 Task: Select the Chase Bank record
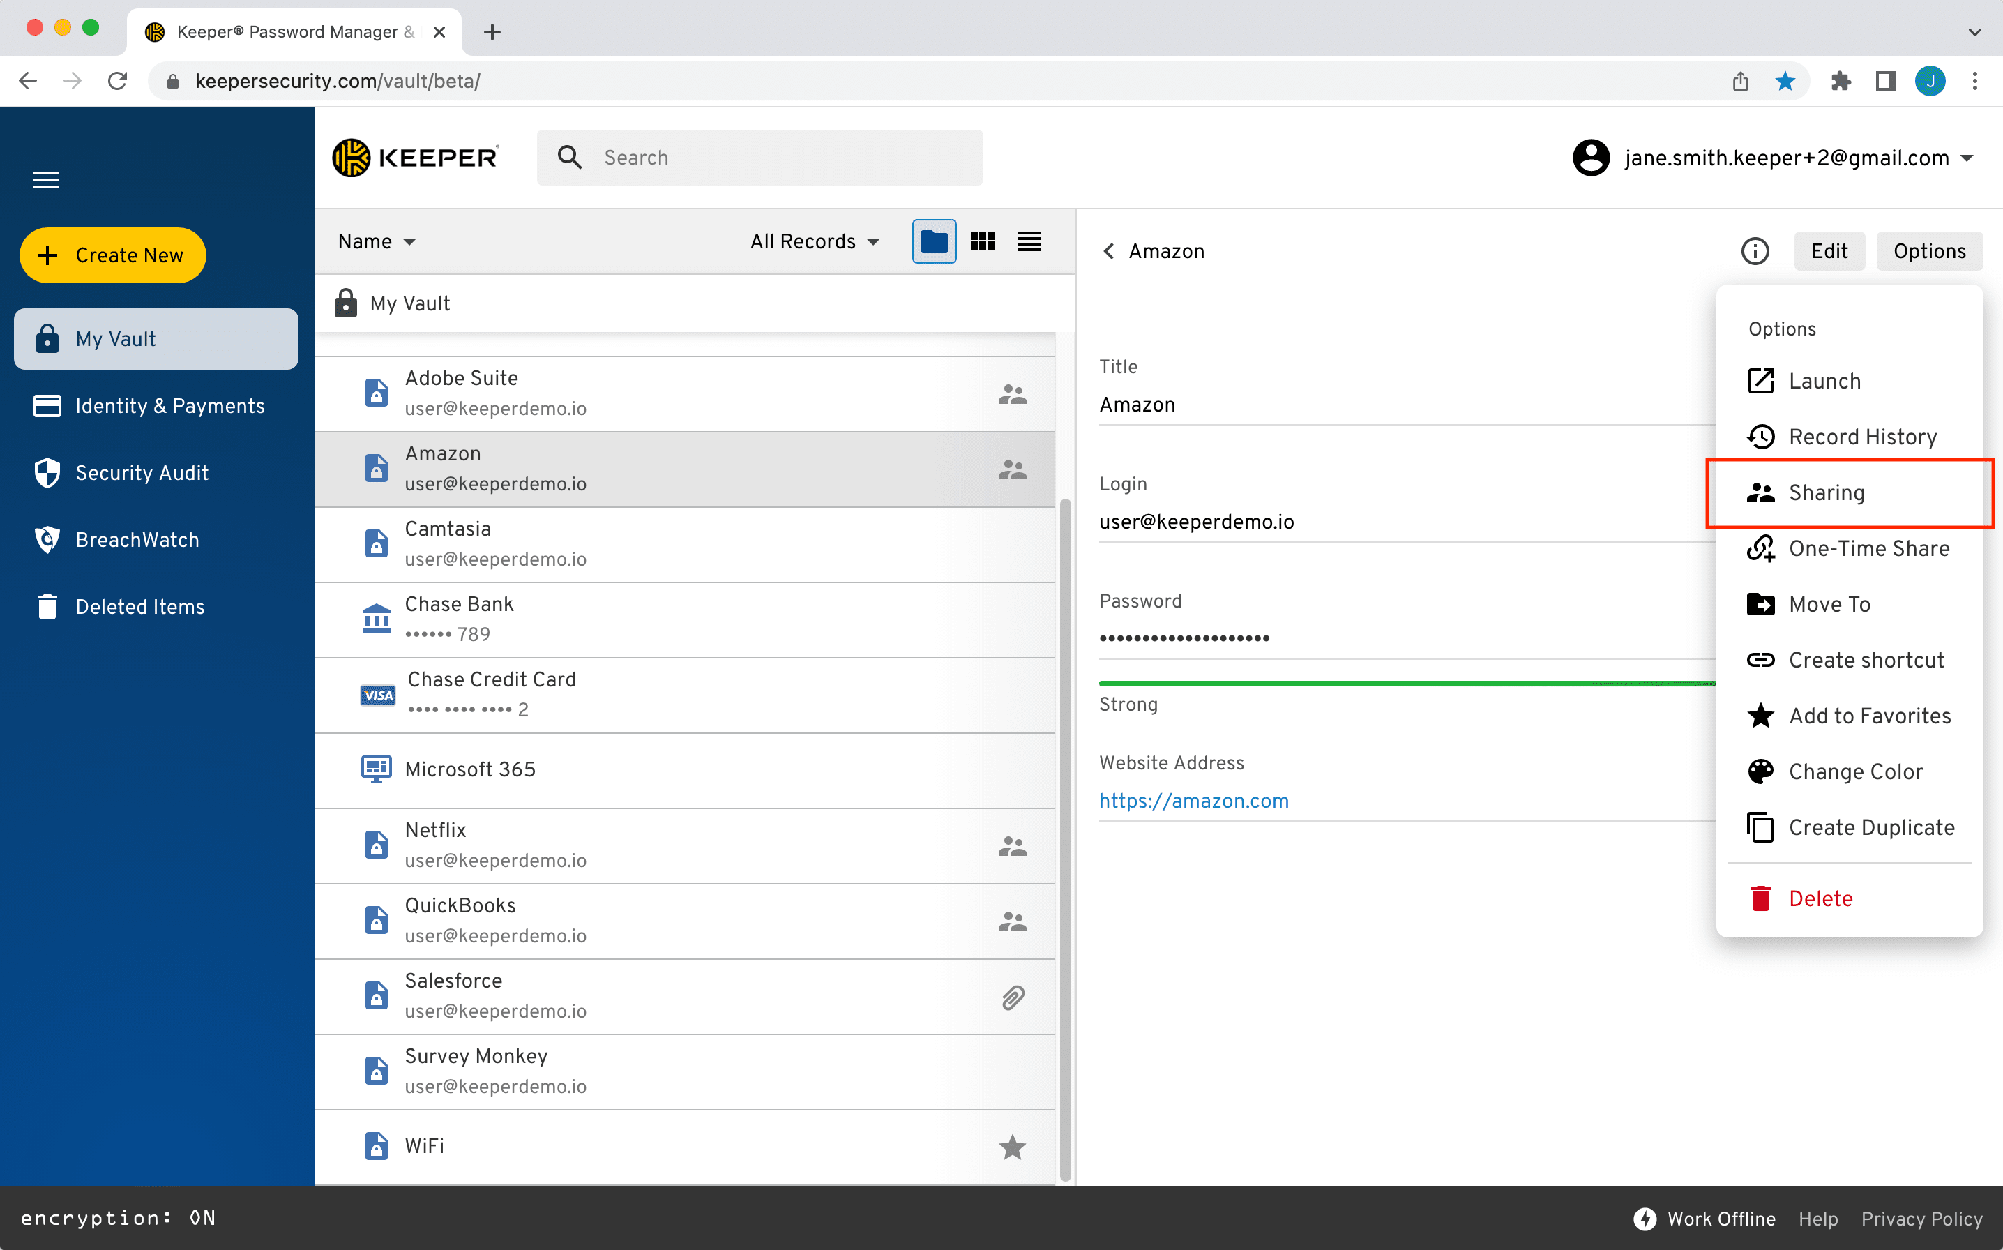coord(685,619)
